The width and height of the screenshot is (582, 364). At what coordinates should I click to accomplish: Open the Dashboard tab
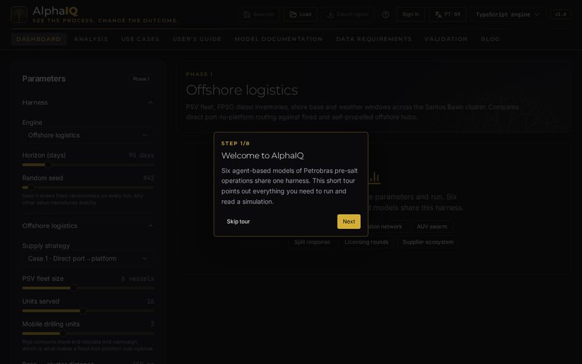tap(39, 39)
